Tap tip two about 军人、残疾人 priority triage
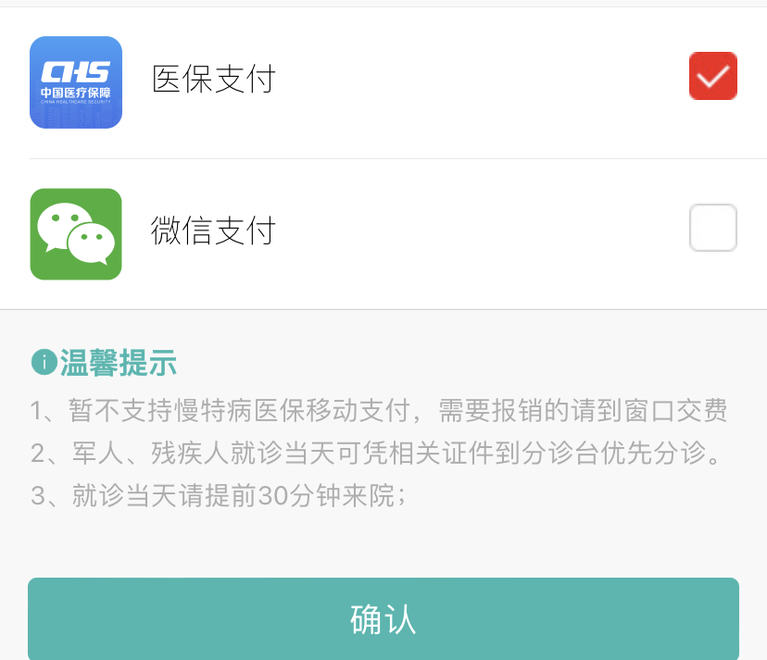The image size is (767, 660). [376, 453]
